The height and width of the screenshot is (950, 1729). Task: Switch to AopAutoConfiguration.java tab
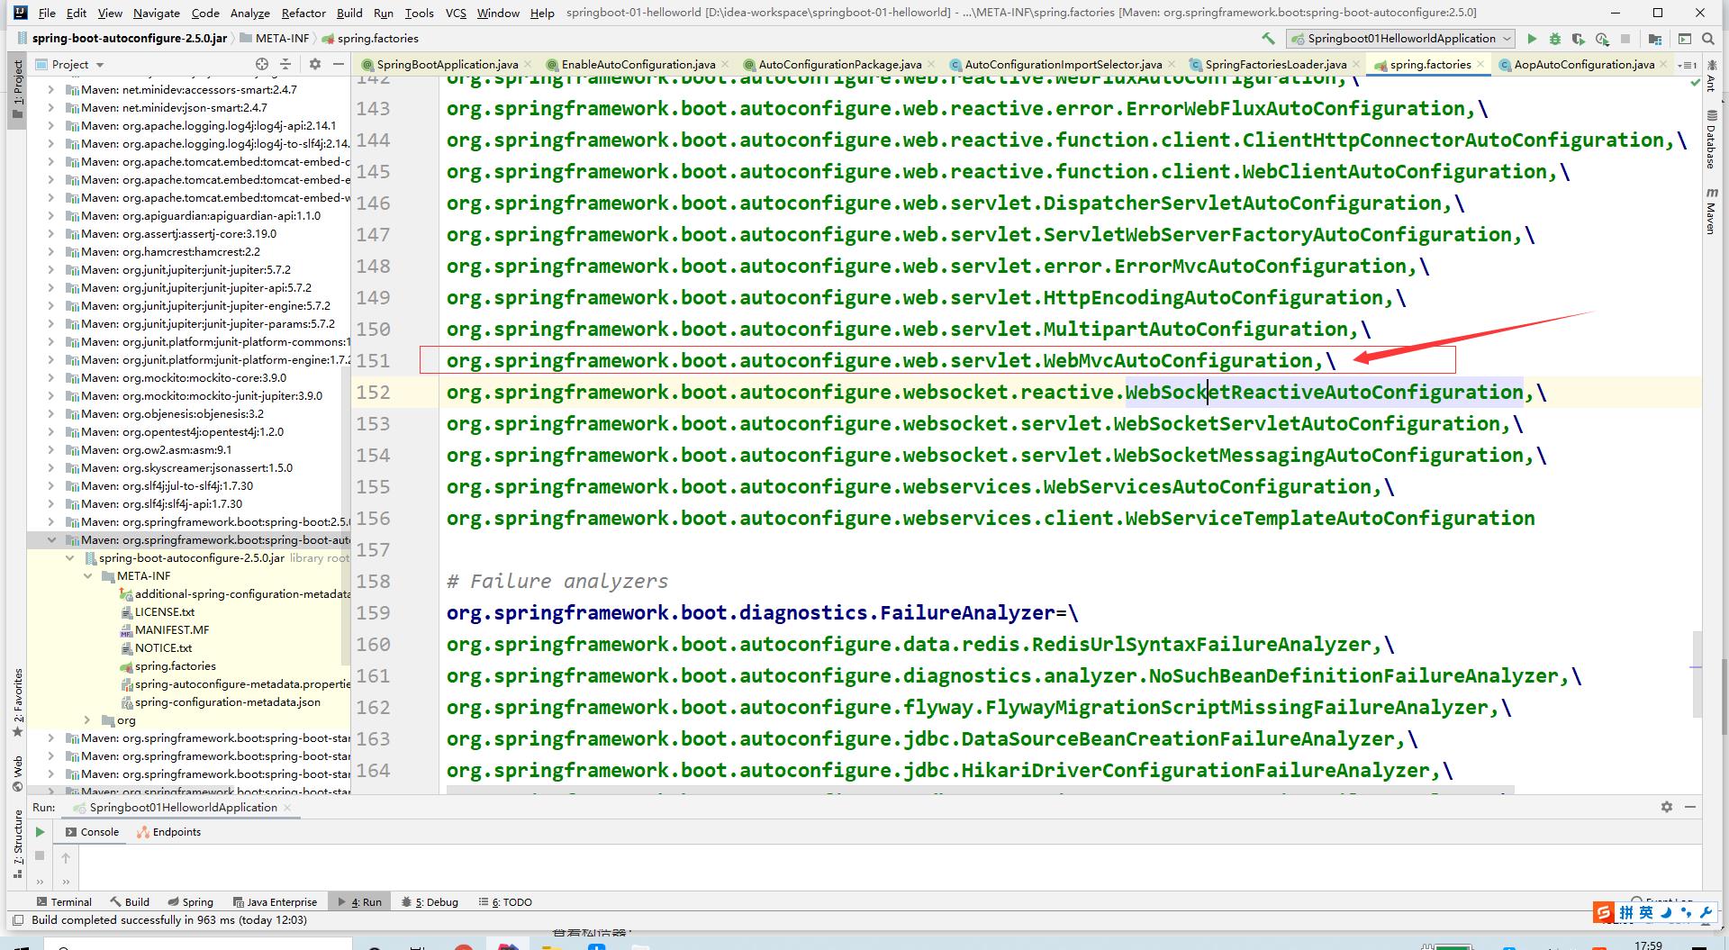(1583, 65)
